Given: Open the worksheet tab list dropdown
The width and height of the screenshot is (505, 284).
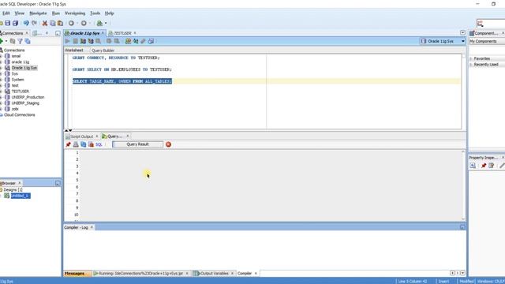Looking at the screenshot, I should (x=463, y=33).
